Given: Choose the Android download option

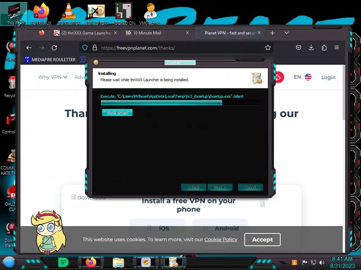Looking at the screenshot, I should click(220, 228).
